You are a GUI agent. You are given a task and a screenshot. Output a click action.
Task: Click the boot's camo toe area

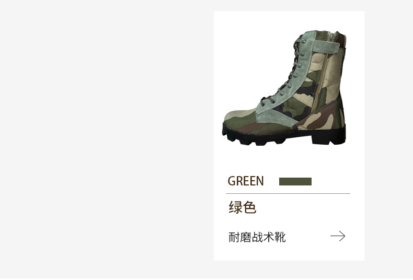point(239,120)
